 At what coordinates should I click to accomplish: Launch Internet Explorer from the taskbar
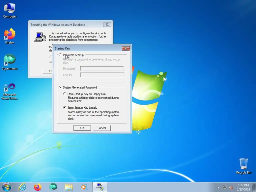[x=22, y=187]
